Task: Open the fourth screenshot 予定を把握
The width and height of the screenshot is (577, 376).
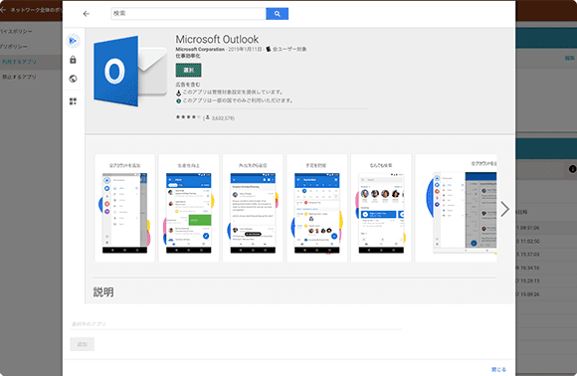Action: click(316, 208)
